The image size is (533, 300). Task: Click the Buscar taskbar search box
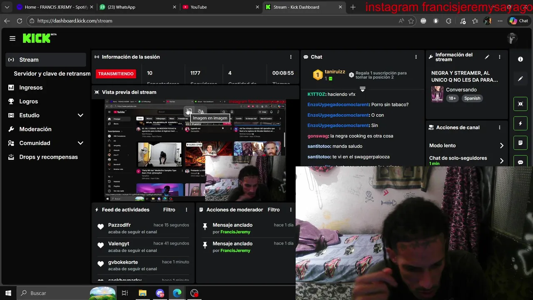pyautogui.click(x=67, y=293)
